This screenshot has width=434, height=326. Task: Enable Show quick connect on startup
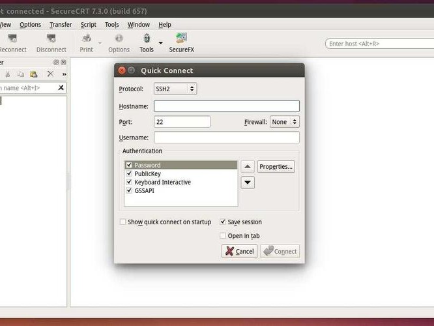[x=123, y=222]
